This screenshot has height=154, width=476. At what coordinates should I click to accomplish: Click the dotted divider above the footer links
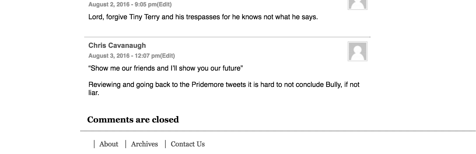pyautogui.click(x=277, y=131)
